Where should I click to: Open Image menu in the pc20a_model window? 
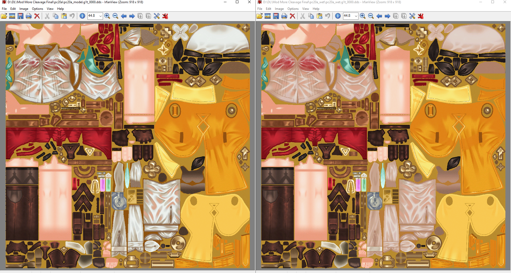coord(24,9)
